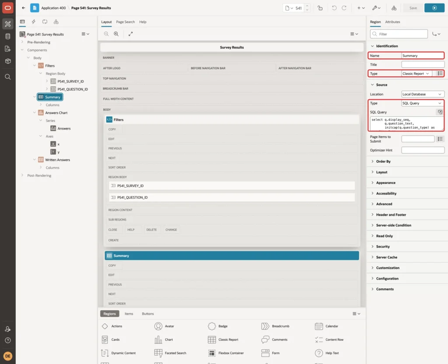The height and width of the screenshot is (364, 448).
Task: Redo the last change
Action: tap(344, 8)
